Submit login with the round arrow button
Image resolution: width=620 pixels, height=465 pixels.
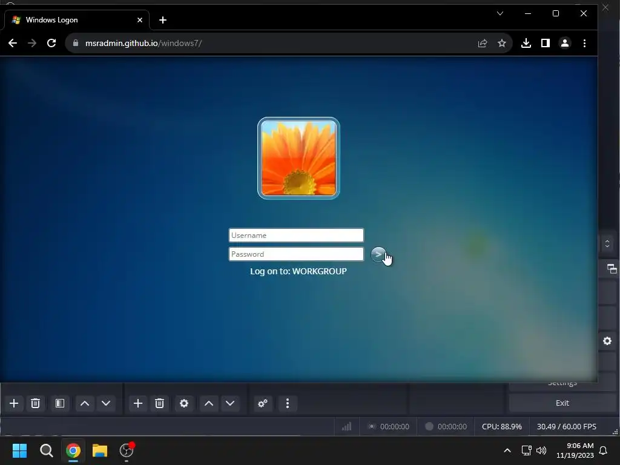pyautogui.click(x=378, y=254)
